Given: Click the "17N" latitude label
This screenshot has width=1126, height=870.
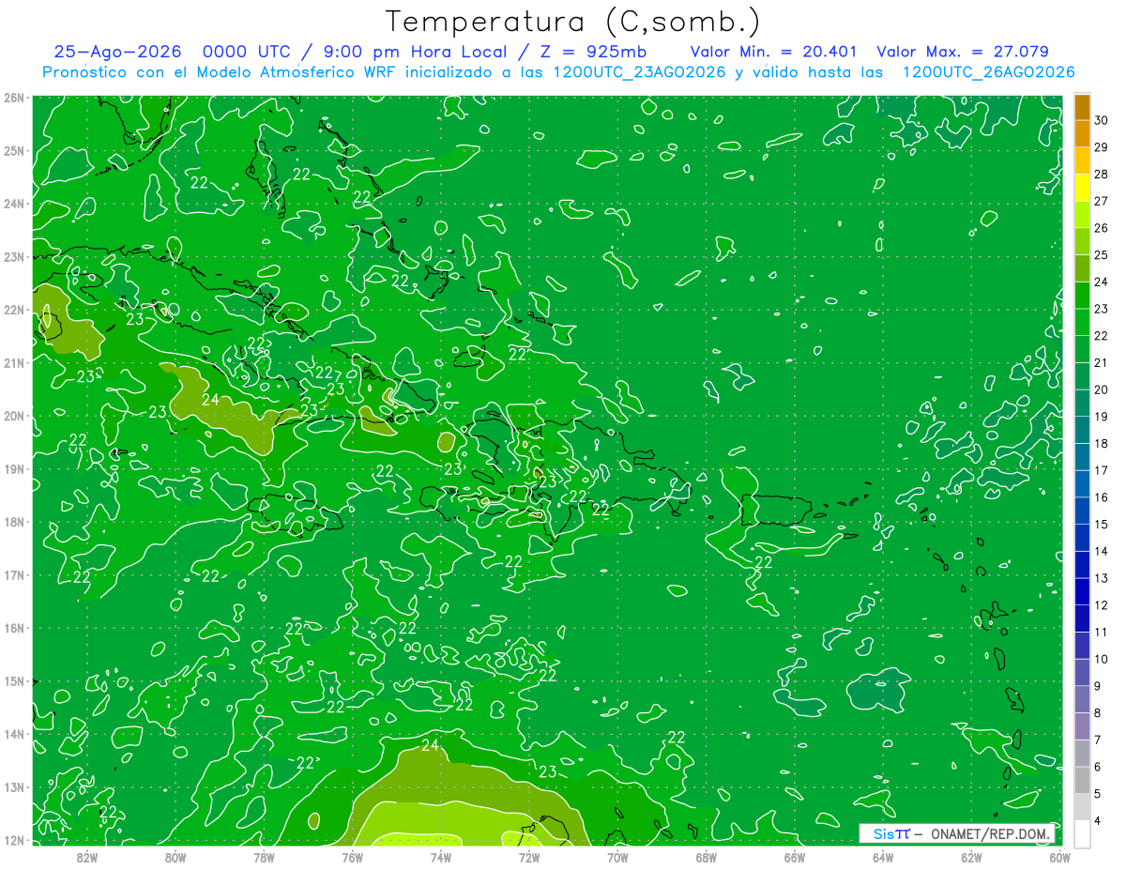Looking at the screenshot, I should point(14,575).
